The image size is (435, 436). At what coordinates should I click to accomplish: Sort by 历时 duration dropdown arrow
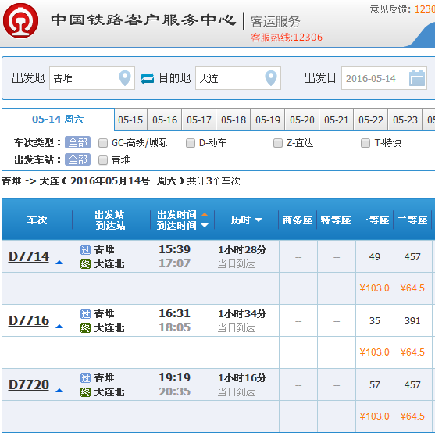click(259, 220)
